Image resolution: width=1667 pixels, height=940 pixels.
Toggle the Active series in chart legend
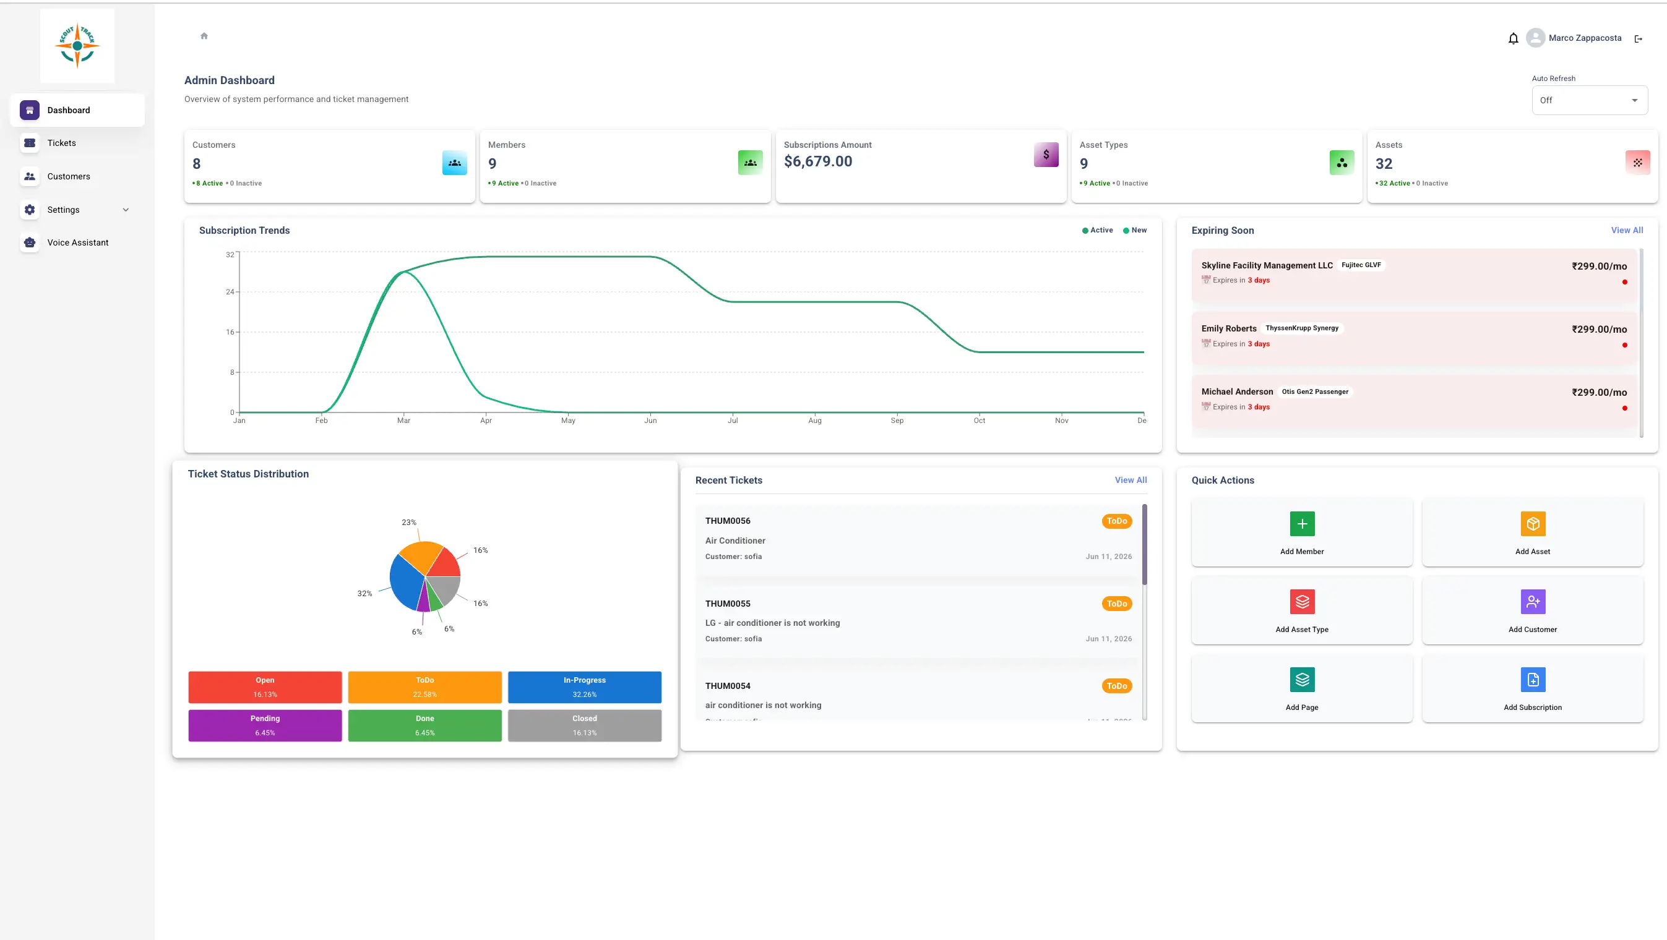coord(1097,230)
